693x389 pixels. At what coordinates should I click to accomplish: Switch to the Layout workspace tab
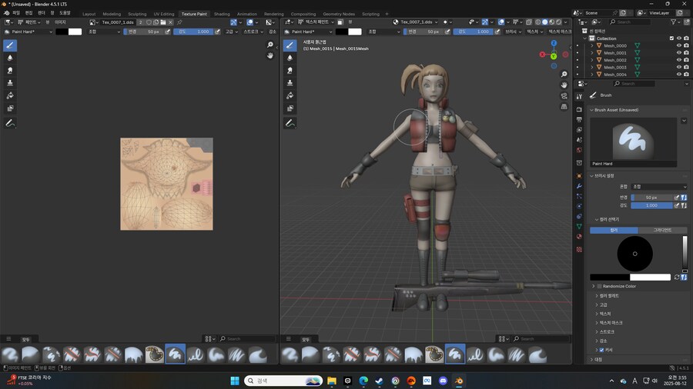click(89, 14)
